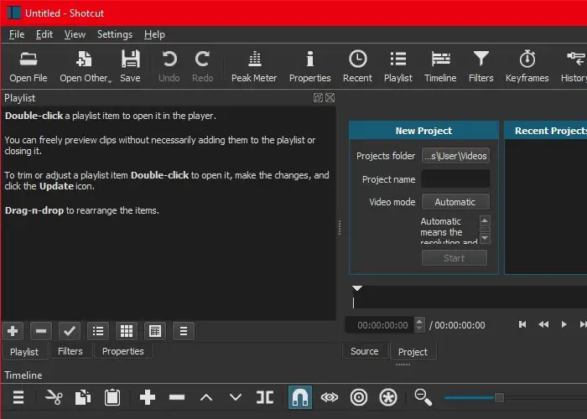Screen dimensions: 587x419
Task: Click the timeline Copy icon
Action: (83, 397)
